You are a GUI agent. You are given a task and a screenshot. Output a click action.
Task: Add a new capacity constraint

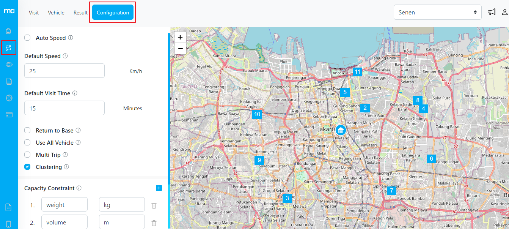pyautogui.click(x=159, y=188)
